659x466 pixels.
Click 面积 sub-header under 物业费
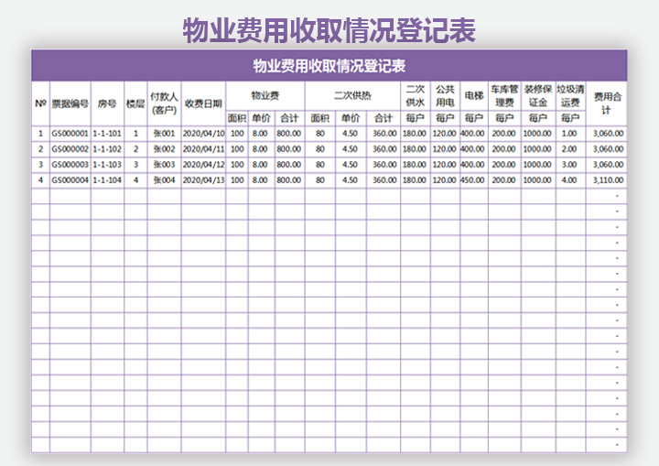pyautogui.click(x=237, y=118)
